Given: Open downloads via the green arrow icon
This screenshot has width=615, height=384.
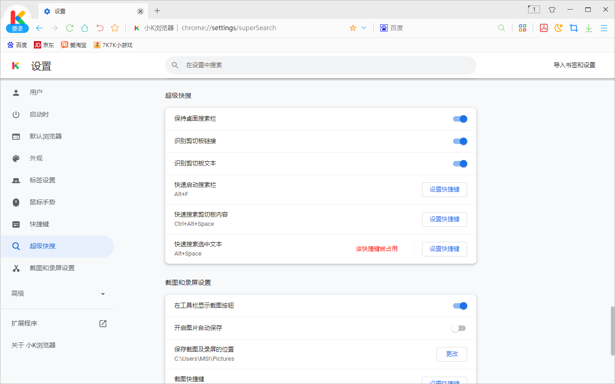Looking at the screenshot, I should [589, 28].
